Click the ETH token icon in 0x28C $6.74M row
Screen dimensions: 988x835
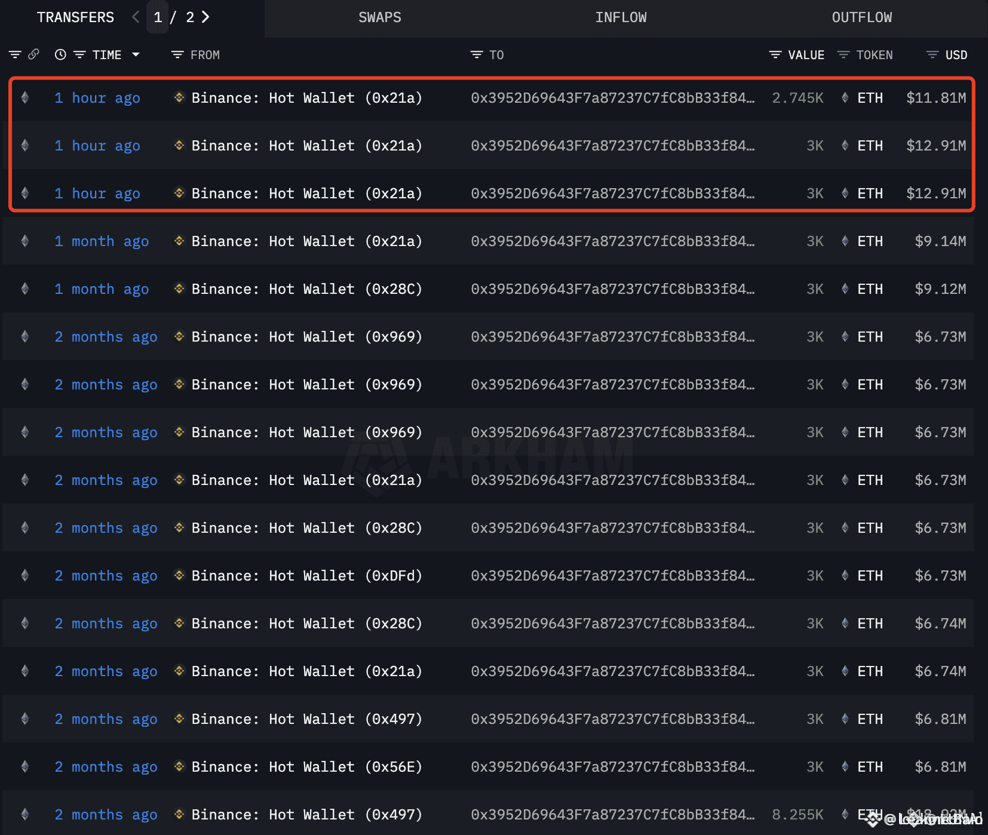tap(845, 623)
